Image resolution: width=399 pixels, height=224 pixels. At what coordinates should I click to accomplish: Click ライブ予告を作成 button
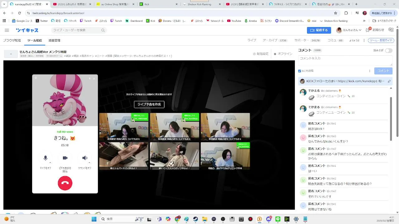tap(149, 104)
